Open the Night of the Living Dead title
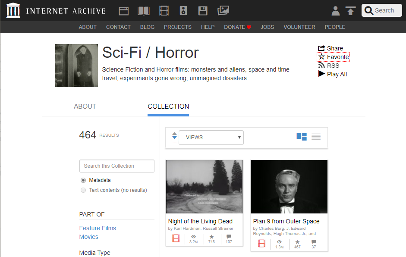This screenshot has width=406, height=257. click(x=200, y=221)
